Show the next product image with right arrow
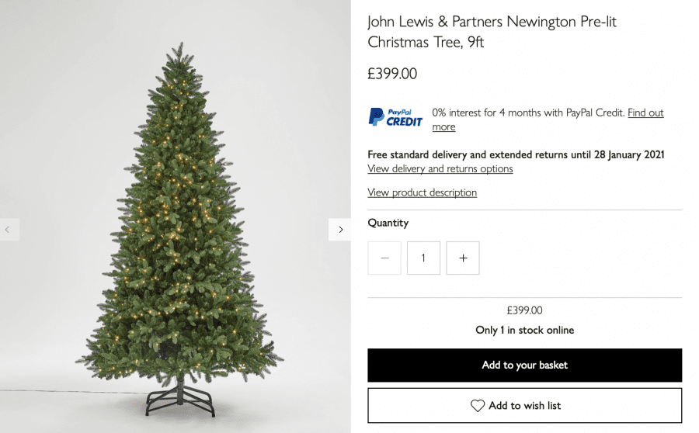699x433 pixels. 339,230
